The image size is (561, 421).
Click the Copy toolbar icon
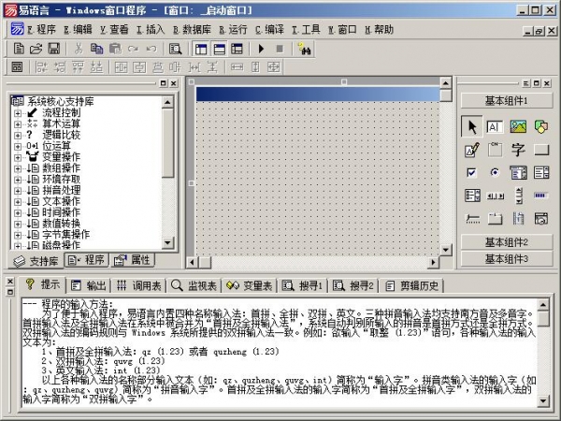pos(96,49)
